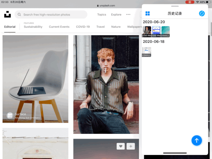The image size is (212, 159).
Task: Tap the red screen recording indicator
Action: [190, 2]
